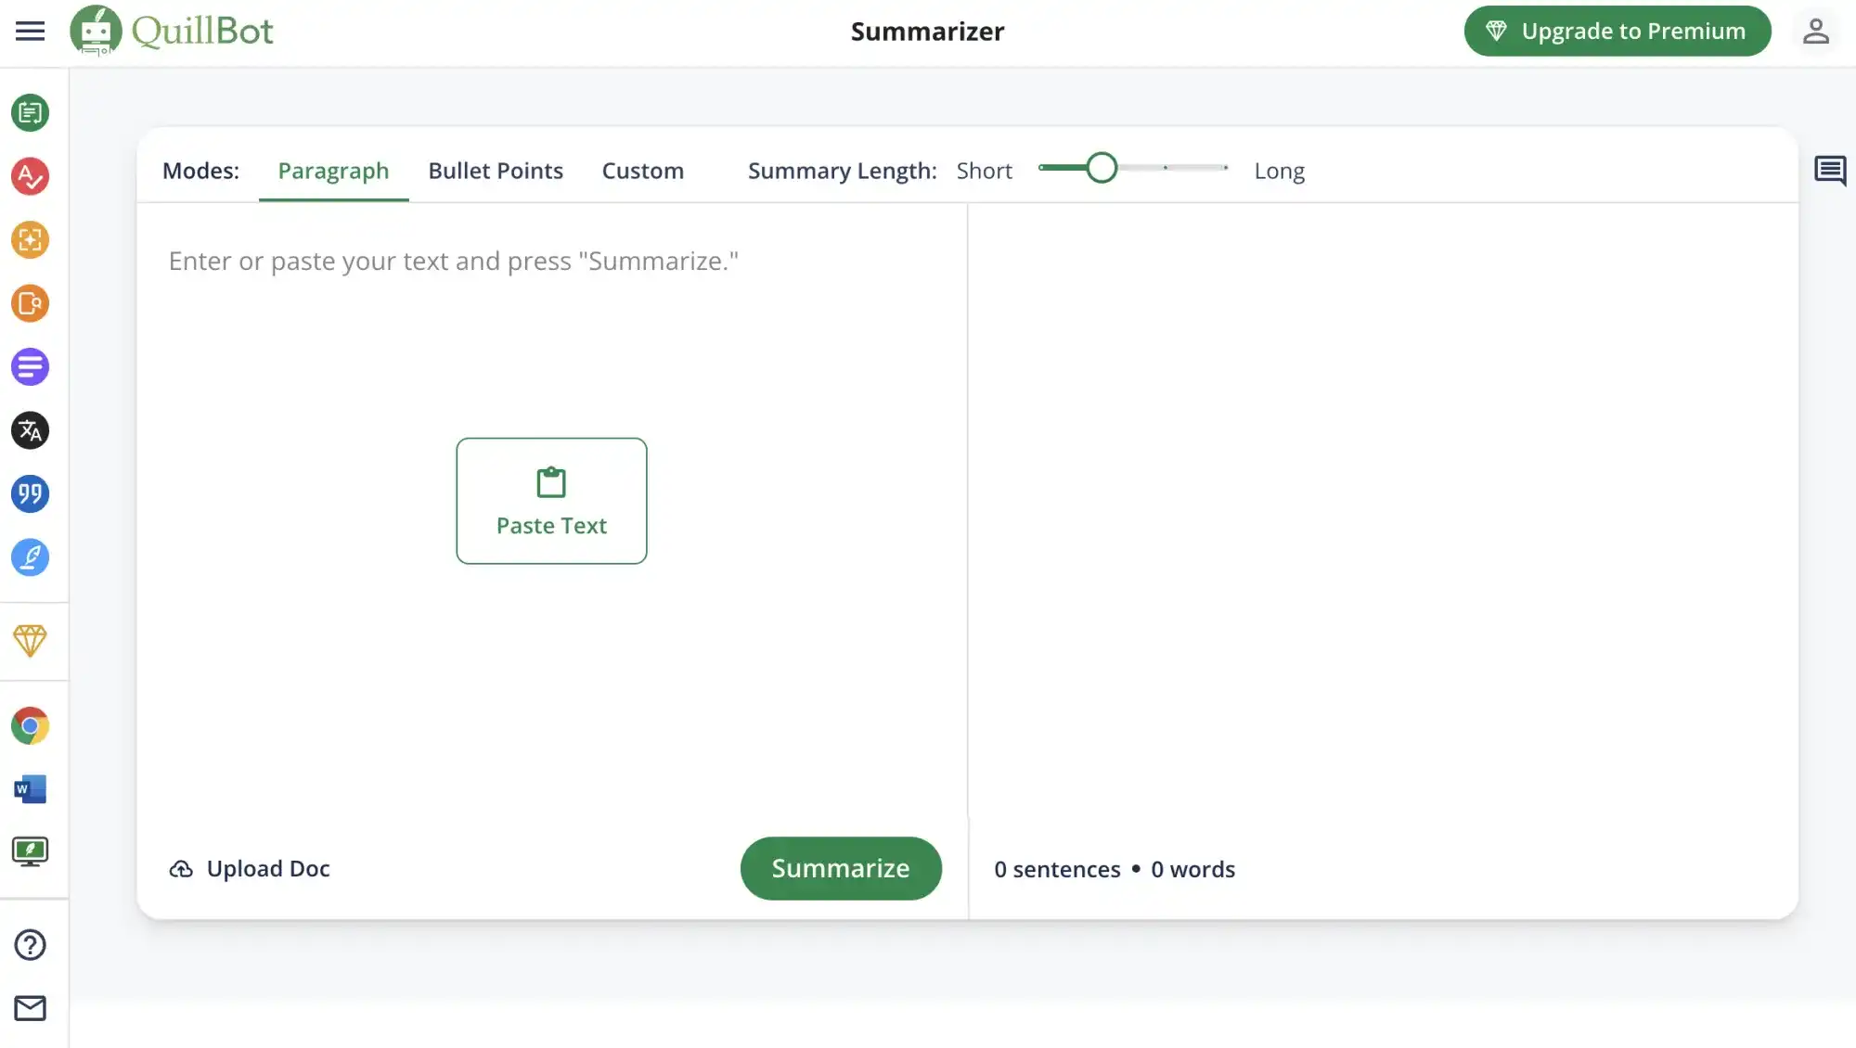Image resolution: width=1856 pixels, height=1048 pixels.
Task: Select the Grammar Checker tool
Action: pos(31,177)
